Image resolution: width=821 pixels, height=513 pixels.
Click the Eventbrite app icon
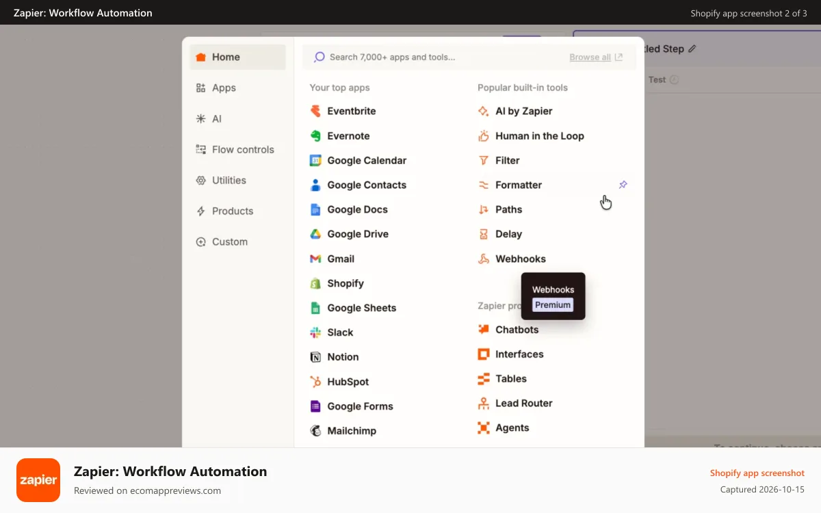(x=315, y=111)
